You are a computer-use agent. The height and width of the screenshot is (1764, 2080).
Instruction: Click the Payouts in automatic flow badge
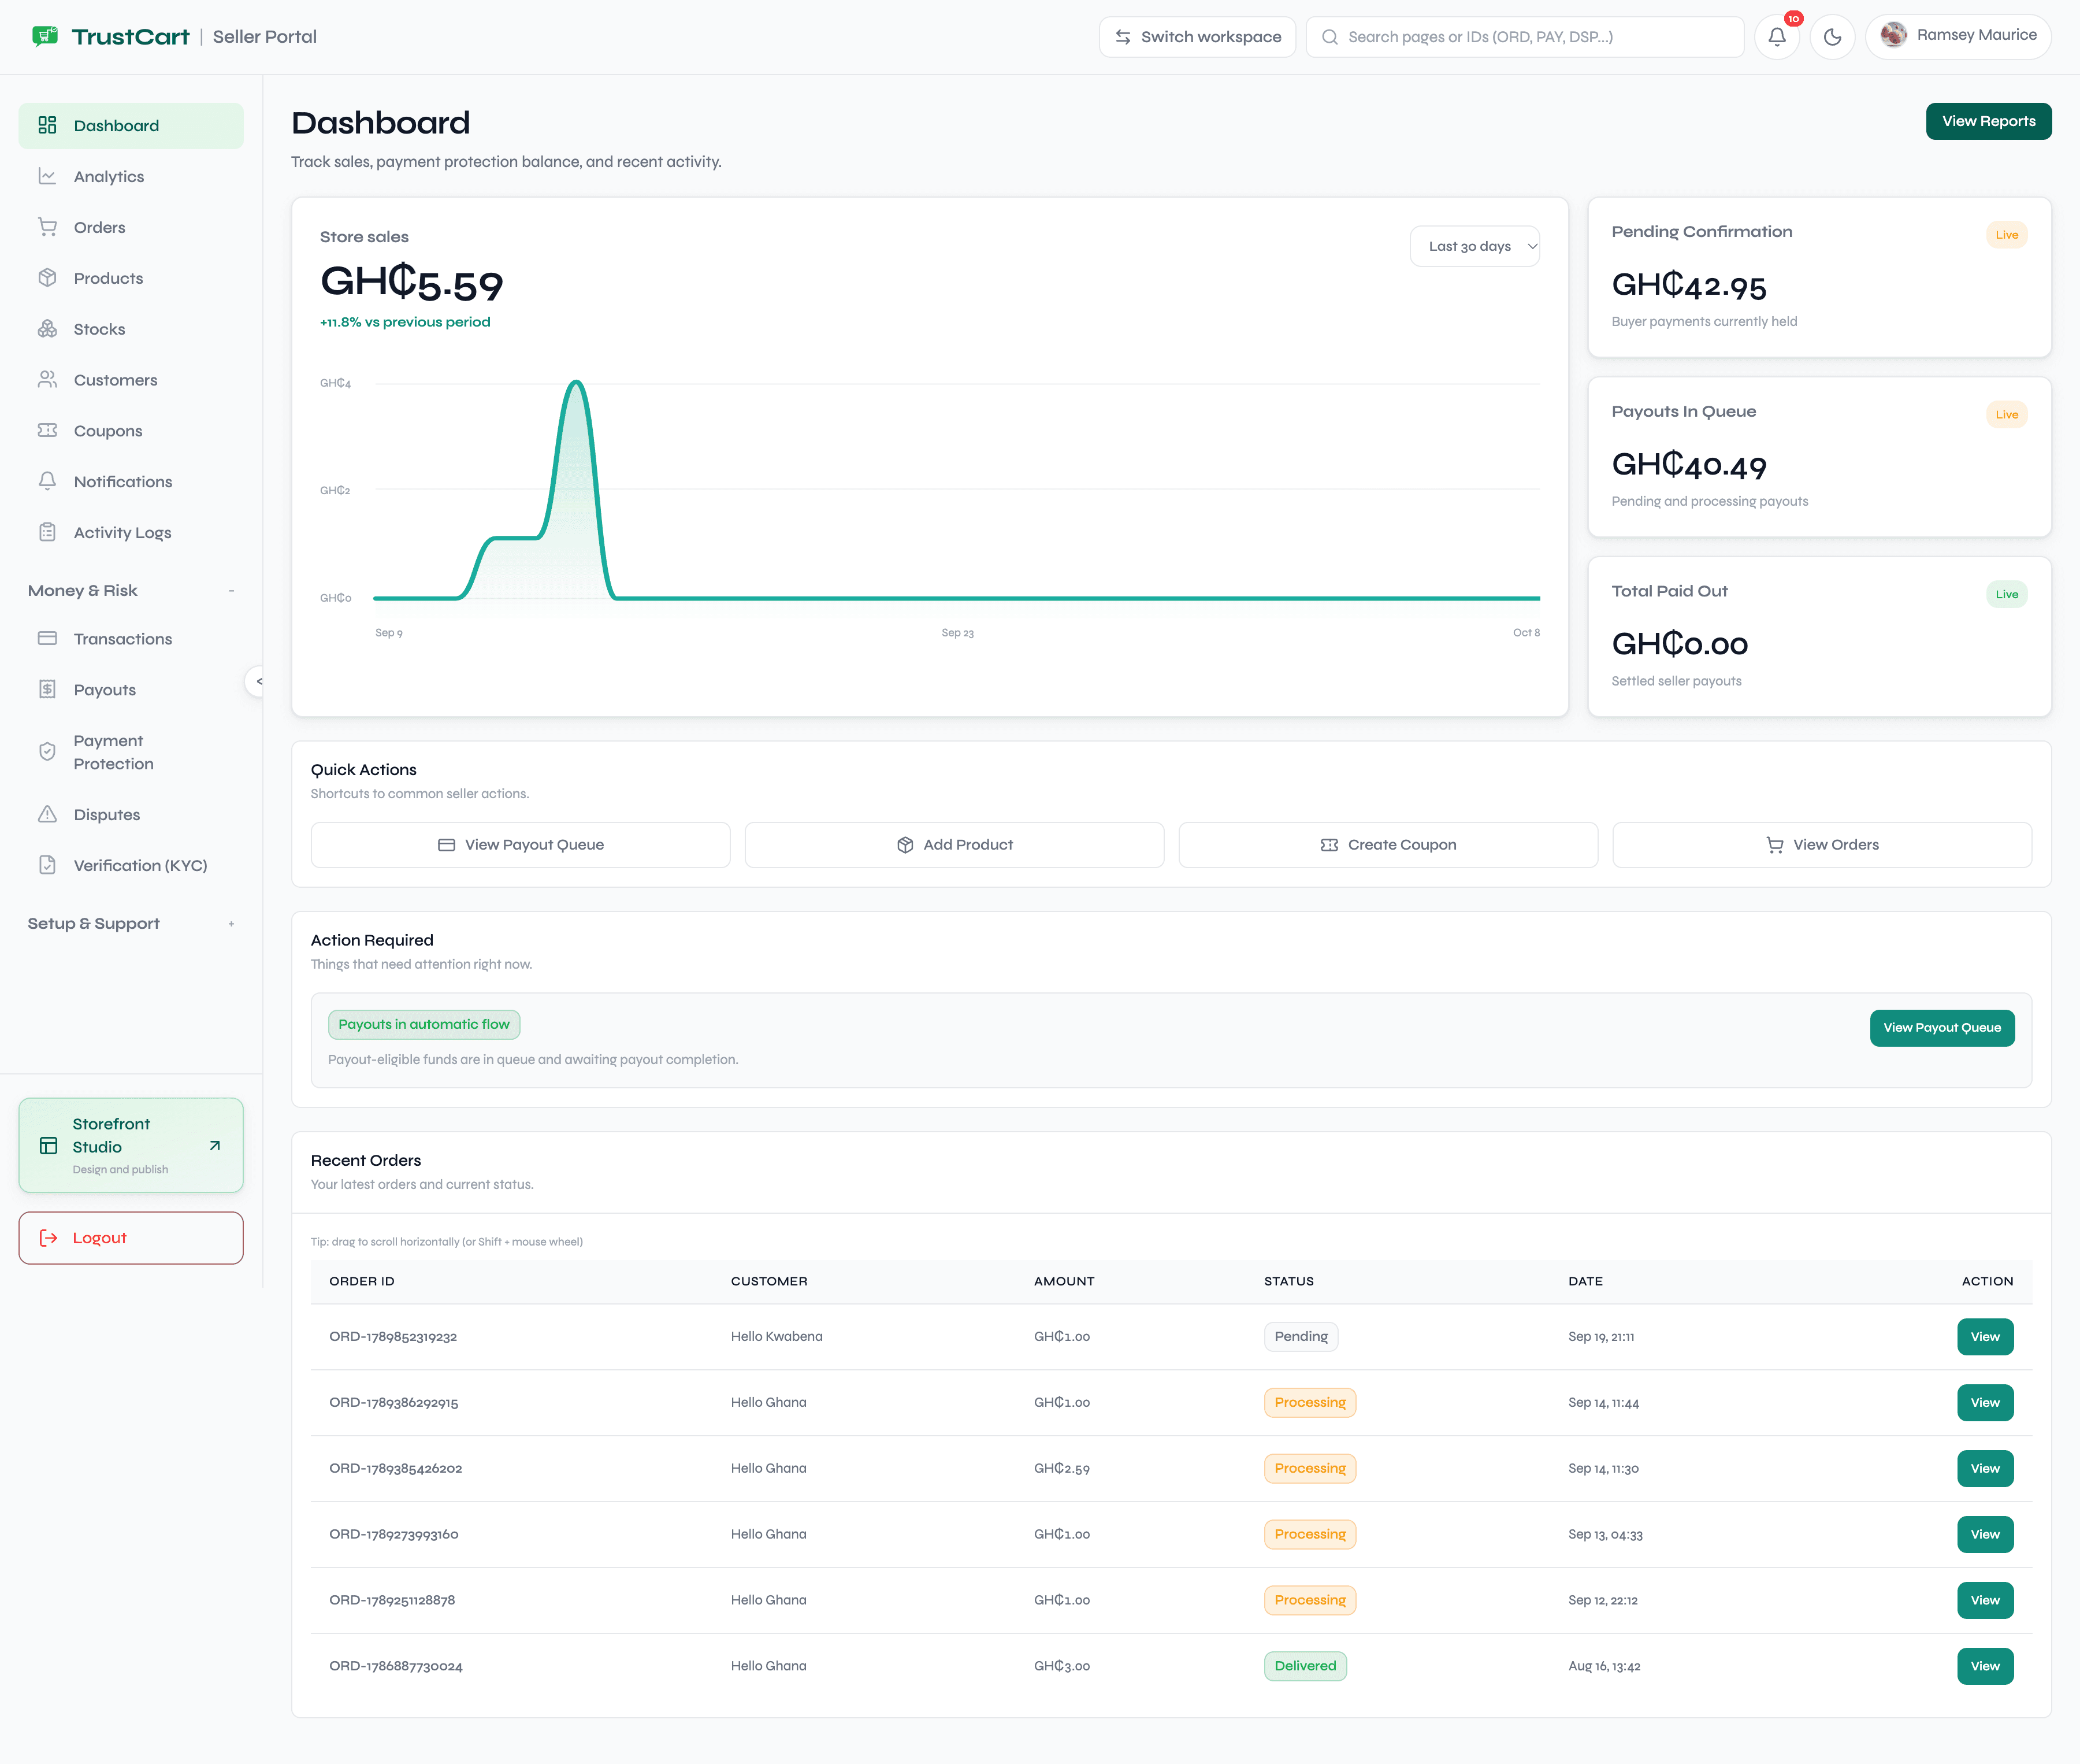[424, 1024]
